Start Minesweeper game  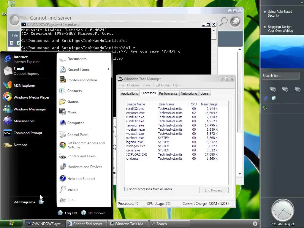coord(19,121)
